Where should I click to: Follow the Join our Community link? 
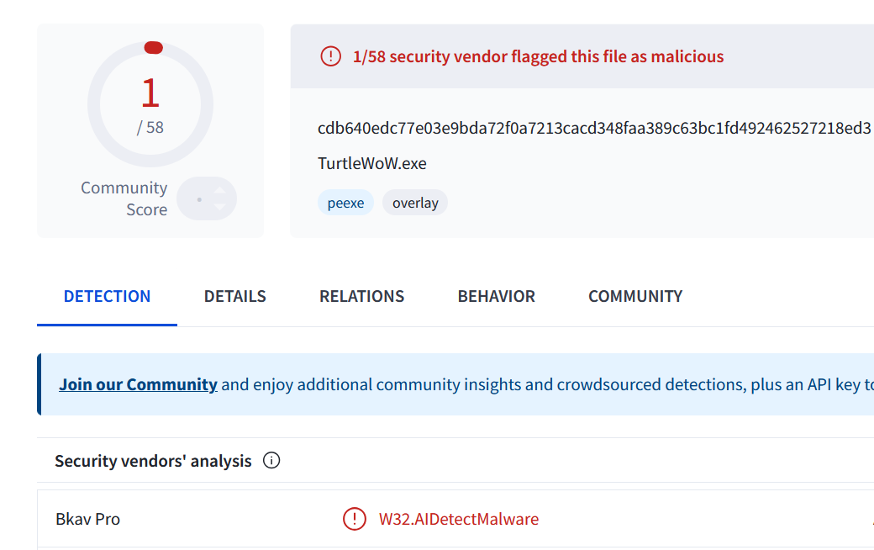point(138,385)
